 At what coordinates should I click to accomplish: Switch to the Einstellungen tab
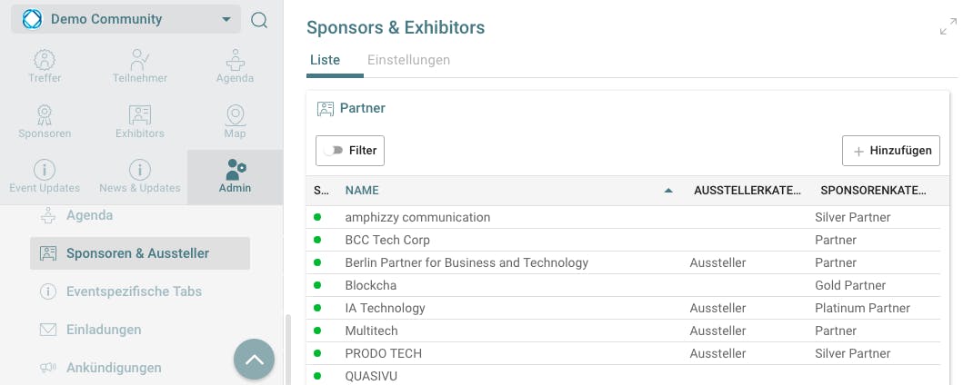coord(408,60)
